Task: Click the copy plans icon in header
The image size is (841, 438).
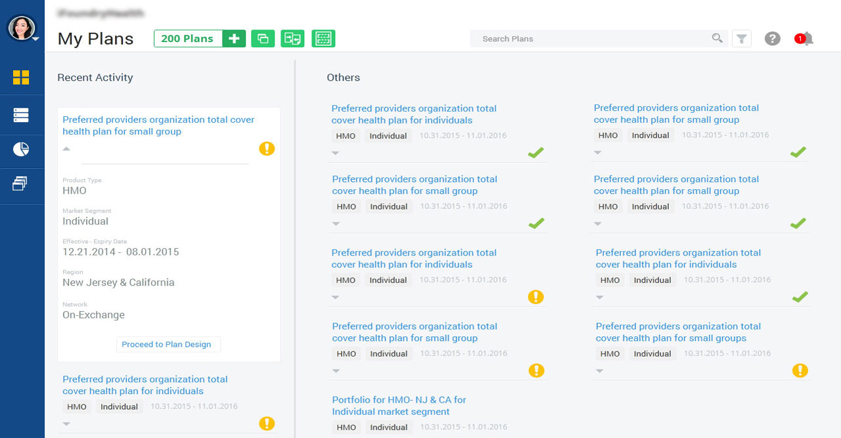Action: 263,39
